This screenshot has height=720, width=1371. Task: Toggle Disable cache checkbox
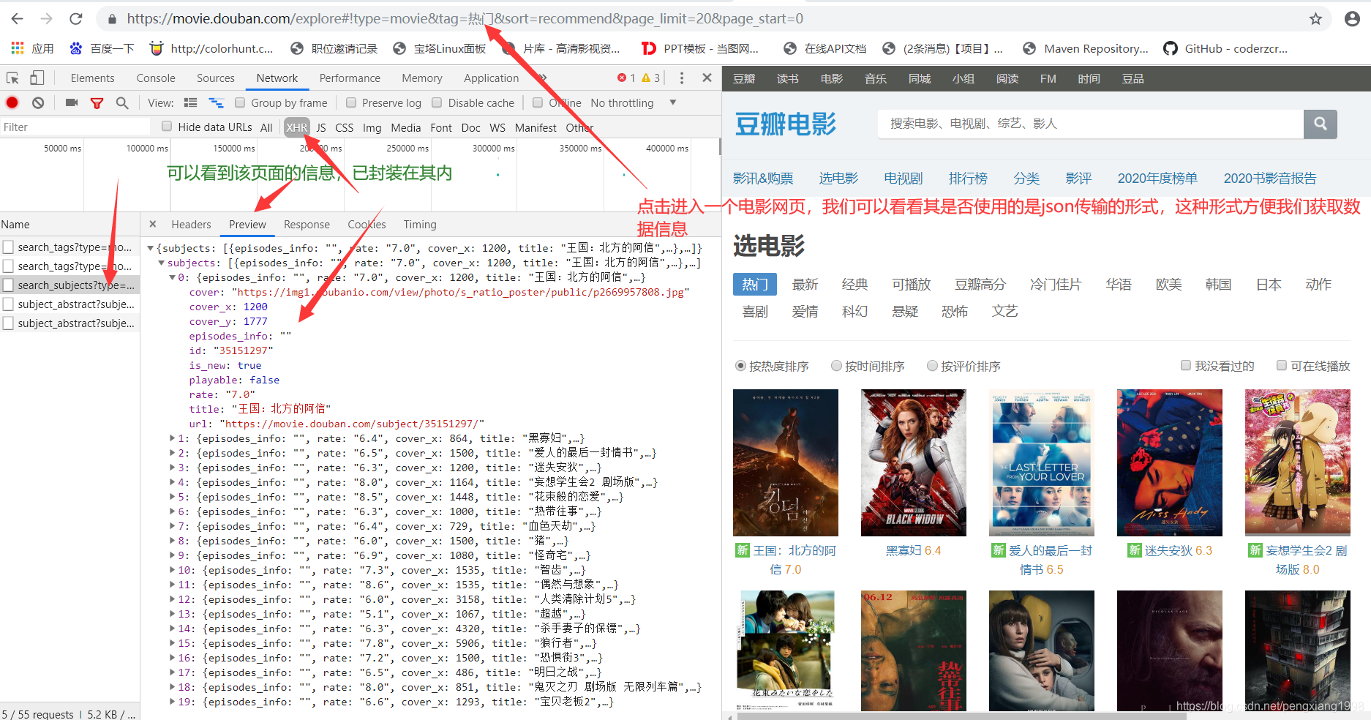[437, 103]
